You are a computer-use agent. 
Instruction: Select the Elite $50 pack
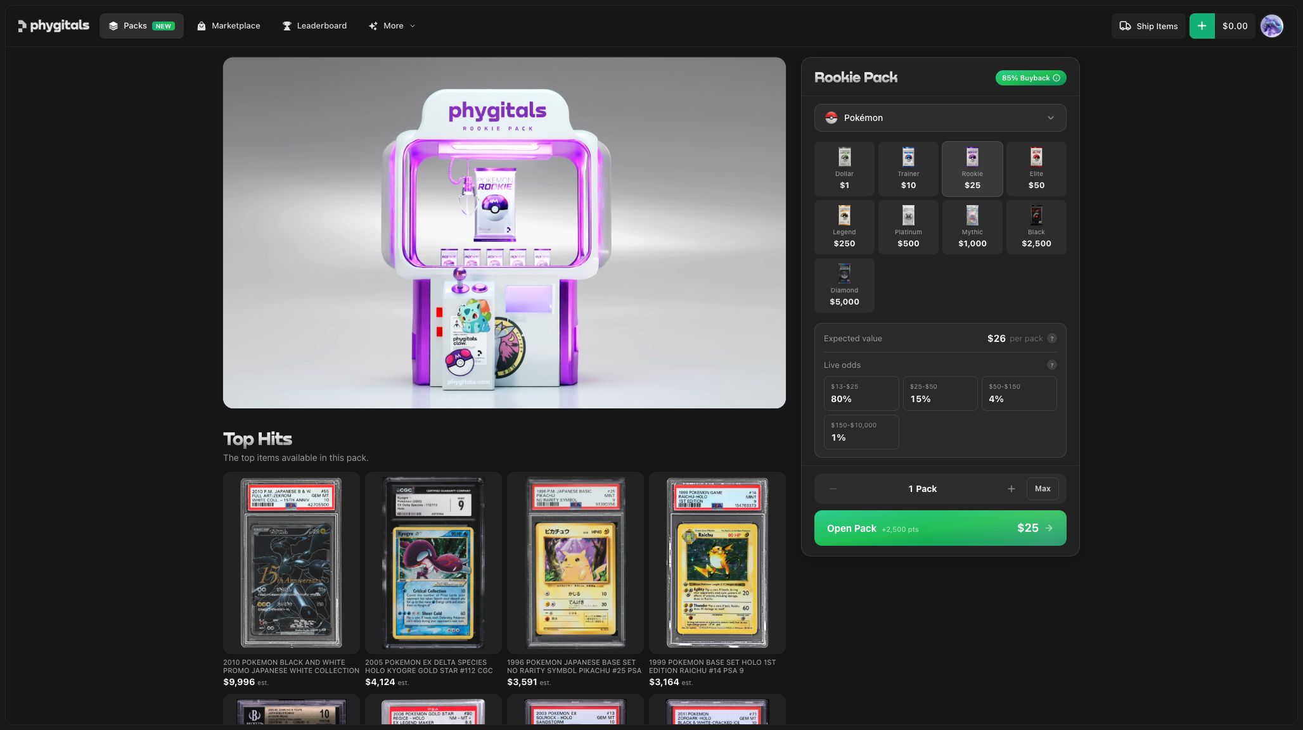(x=1036, y=169)
